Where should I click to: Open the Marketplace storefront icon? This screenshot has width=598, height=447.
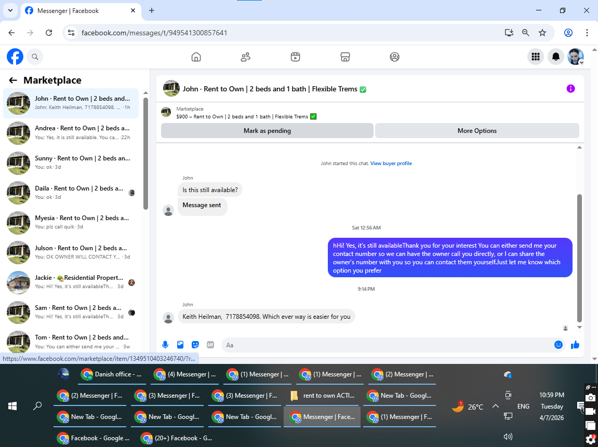click(x=345, y=57)
